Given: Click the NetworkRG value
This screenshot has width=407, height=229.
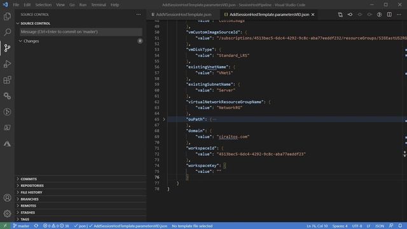Looking at the screenshot, I should point(230,108).
